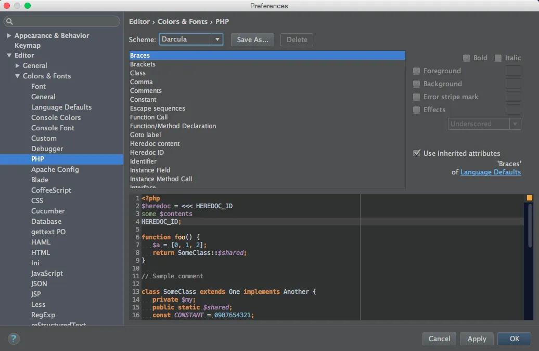Select Language Defaults in the sidebar
This screenshot has width=539, height=351.
pyautogui.click(x=61, y=107)
